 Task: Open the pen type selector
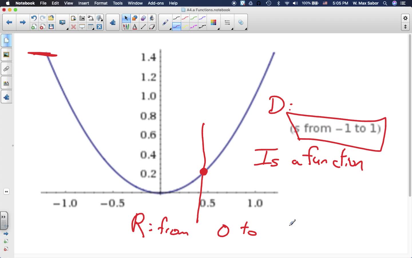[165, 22]
